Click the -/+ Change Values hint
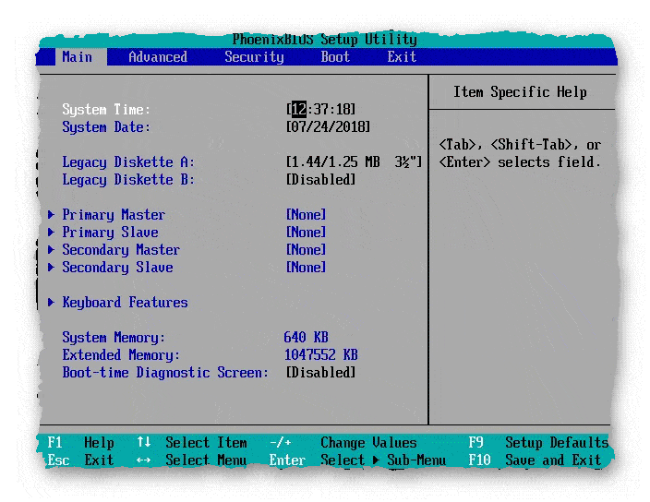650x502 pixels. (x=343, y=443)
